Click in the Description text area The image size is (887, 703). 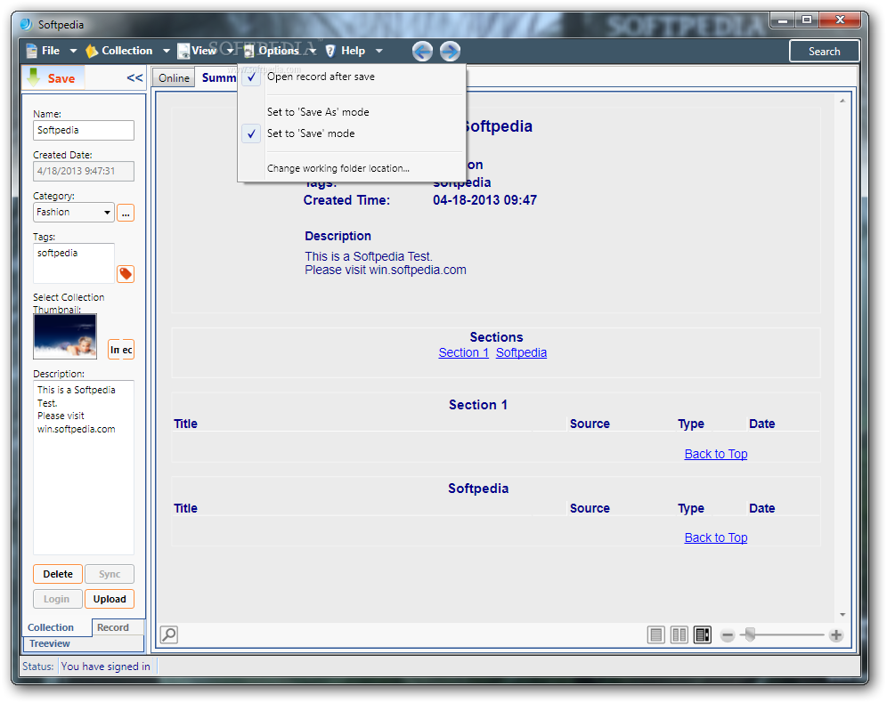(84, 467)
